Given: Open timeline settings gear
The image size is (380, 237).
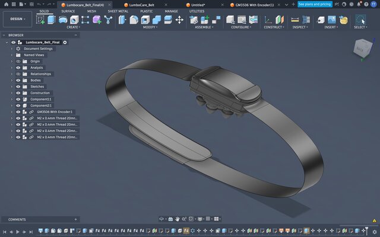Looking at the screenshot, I should 375,232.
